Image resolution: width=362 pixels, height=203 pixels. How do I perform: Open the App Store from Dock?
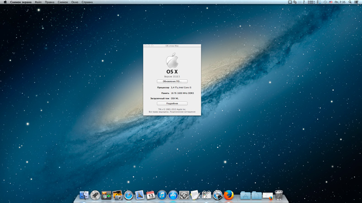(173, 195)
